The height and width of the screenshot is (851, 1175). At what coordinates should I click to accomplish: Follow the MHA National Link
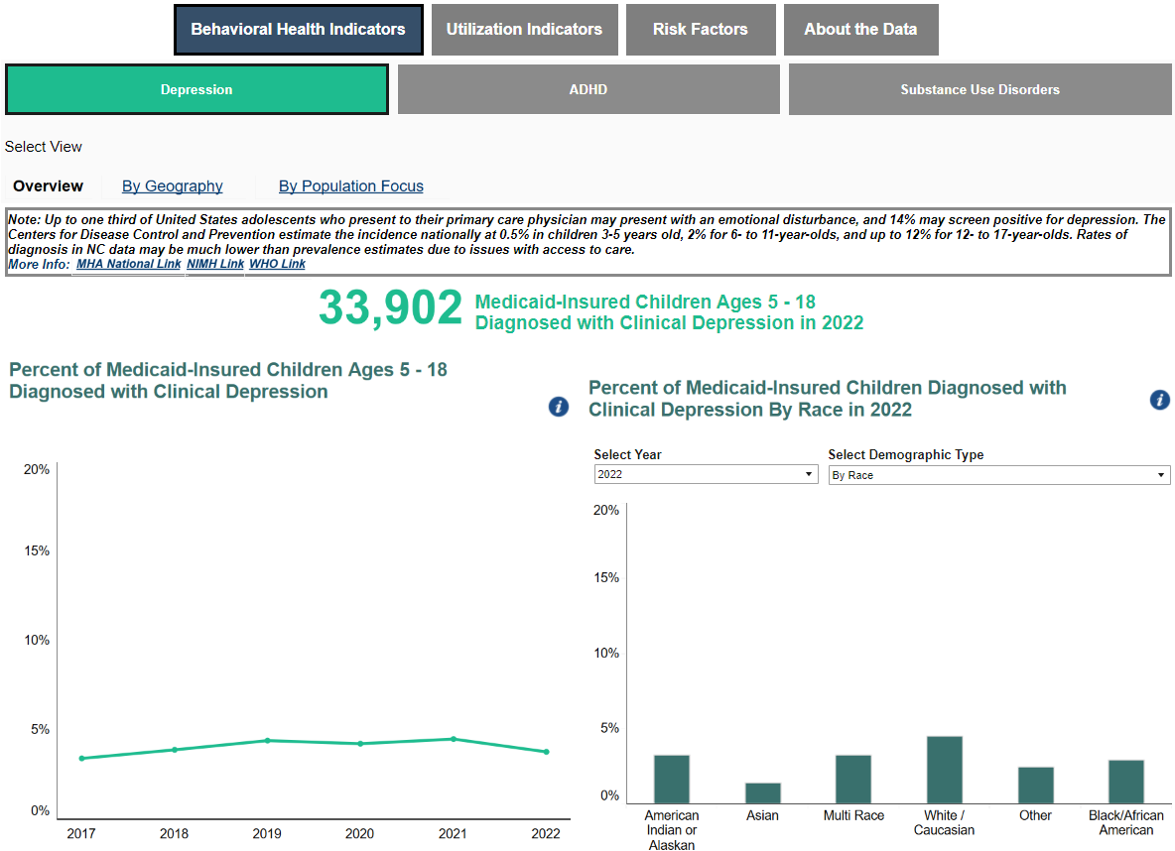coord(129,264)
